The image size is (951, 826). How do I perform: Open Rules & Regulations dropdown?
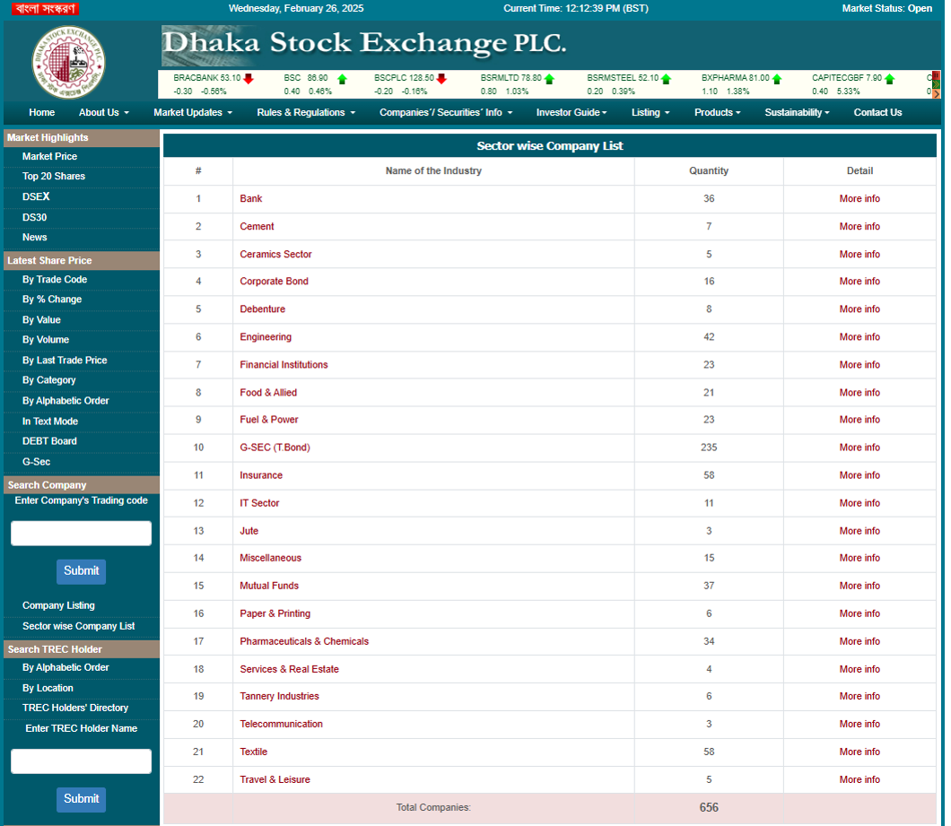tap(306, 113)
